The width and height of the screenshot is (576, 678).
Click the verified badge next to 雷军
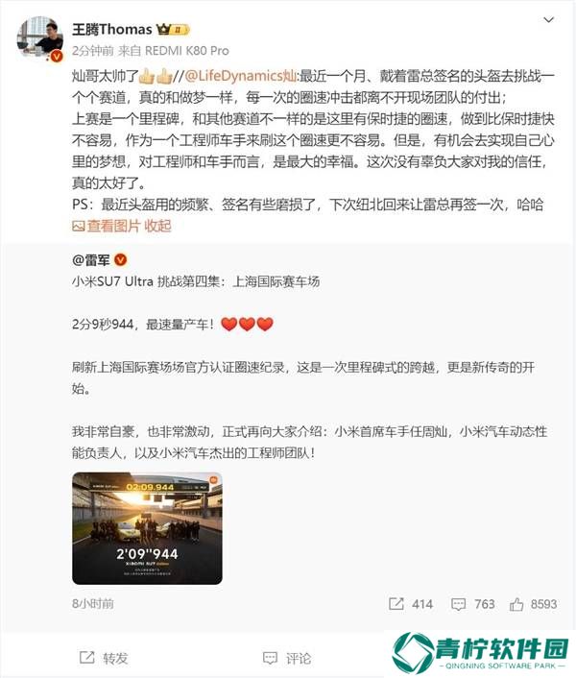[121, 260]
